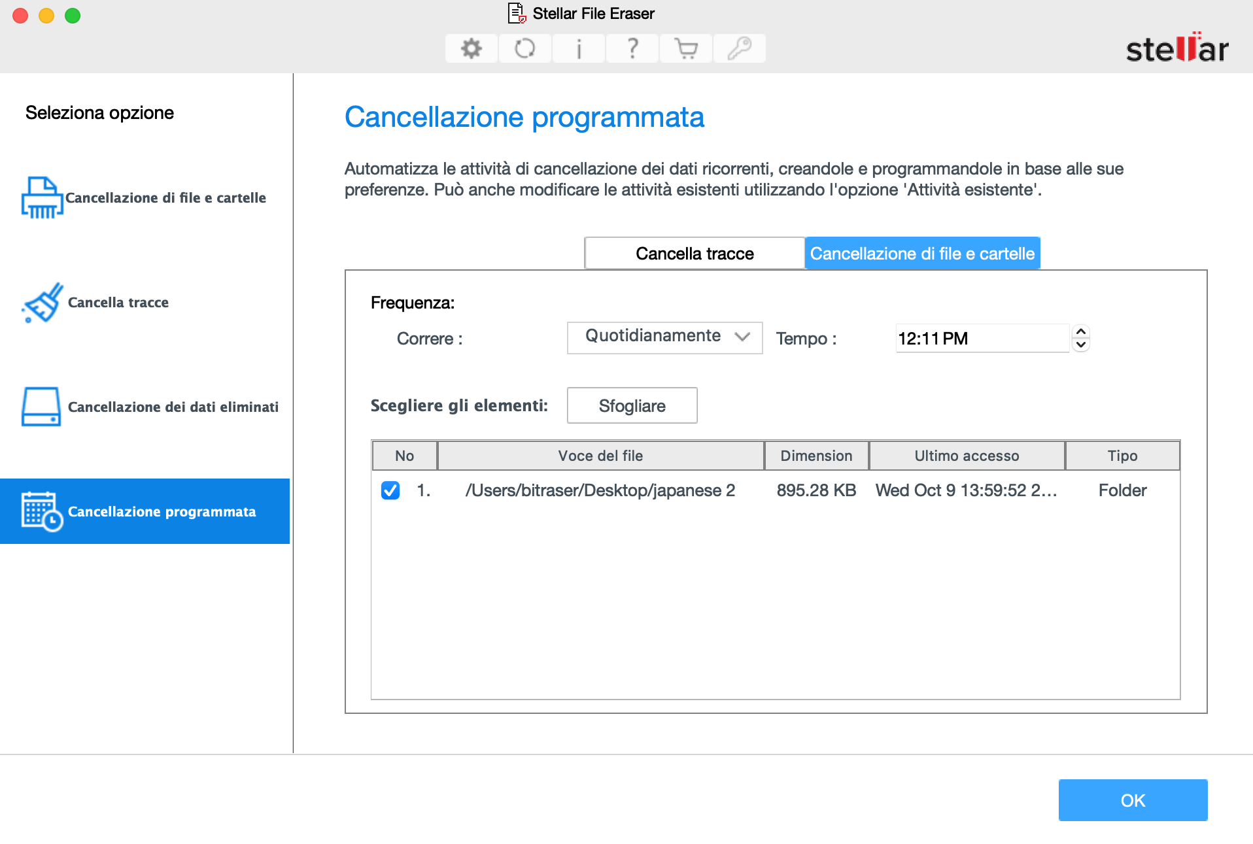This screenshot has height=844, width=1253.
Task: Click the row number 1. cell
Action: click(x=424, y=490)
